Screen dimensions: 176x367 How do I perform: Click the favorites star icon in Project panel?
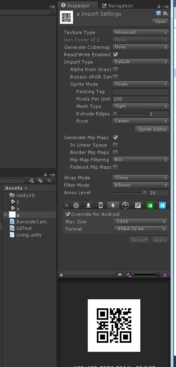(x=49, y=181)
